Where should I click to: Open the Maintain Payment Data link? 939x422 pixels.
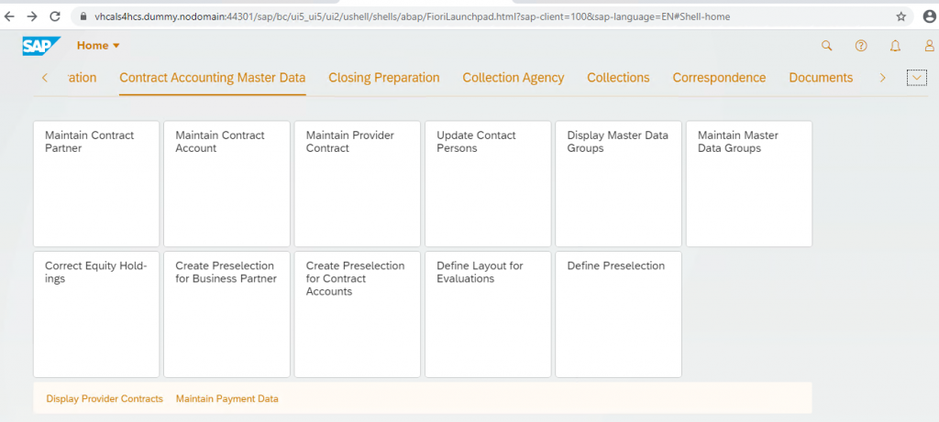[x=227, y=399]
